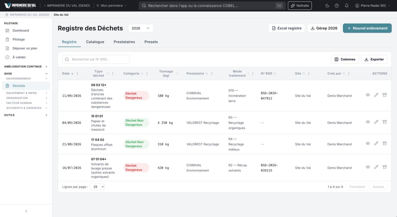The width and height of the screenshot is (397, 217).
Task: Switch to the Presets tab
Action: [x=151, y=42]
